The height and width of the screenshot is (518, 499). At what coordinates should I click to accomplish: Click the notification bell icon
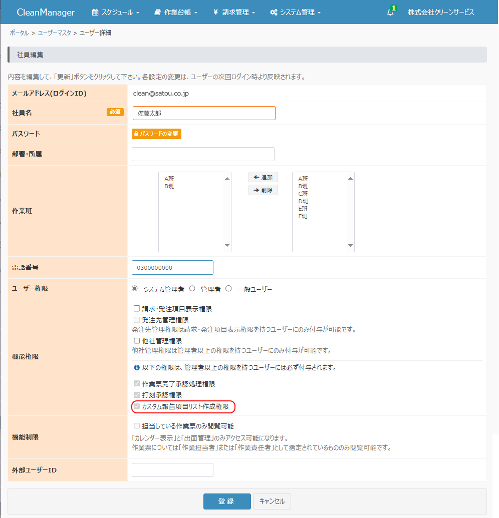click(390, 13)
